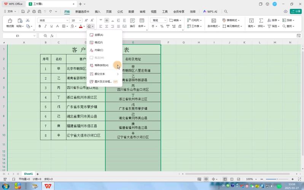Screen dimensions: 304x190
Task: Switch to the Data ribbon tab
Action: click(x=131, y=12)
